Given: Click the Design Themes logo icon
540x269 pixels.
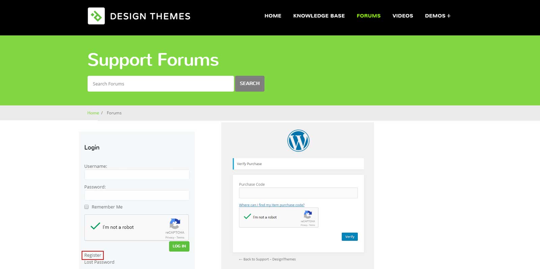Looking at the screenshot, I should (96, 16).
